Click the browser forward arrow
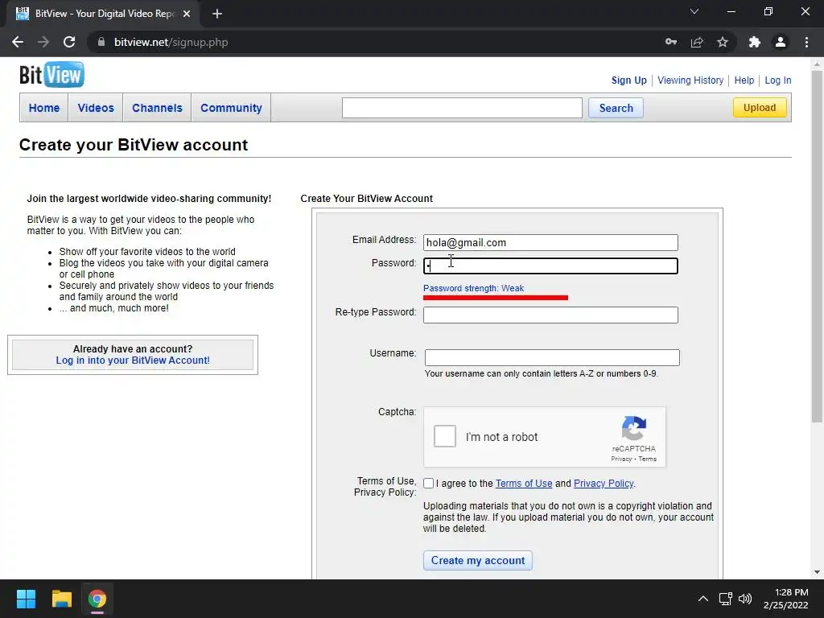This screenshot has width=824, height=618. 43,42
